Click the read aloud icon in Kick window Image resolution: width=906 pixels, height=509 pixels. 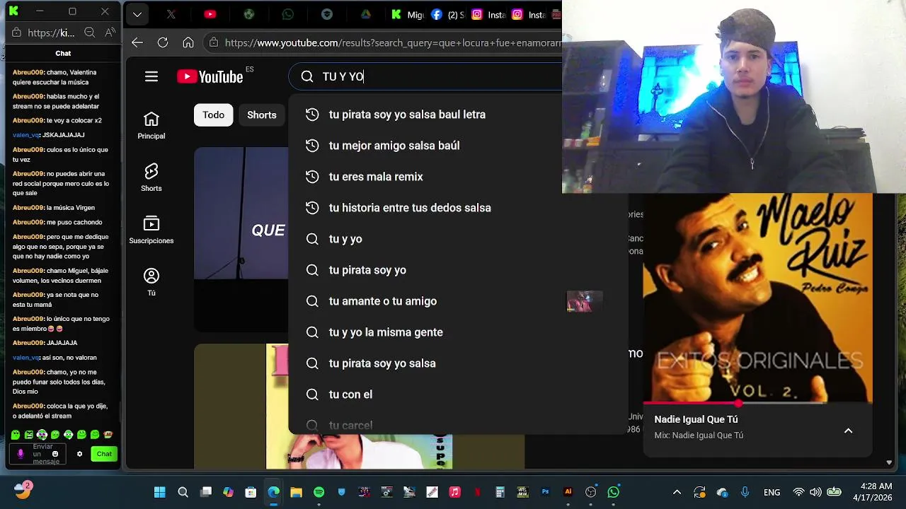pos(110,33)
